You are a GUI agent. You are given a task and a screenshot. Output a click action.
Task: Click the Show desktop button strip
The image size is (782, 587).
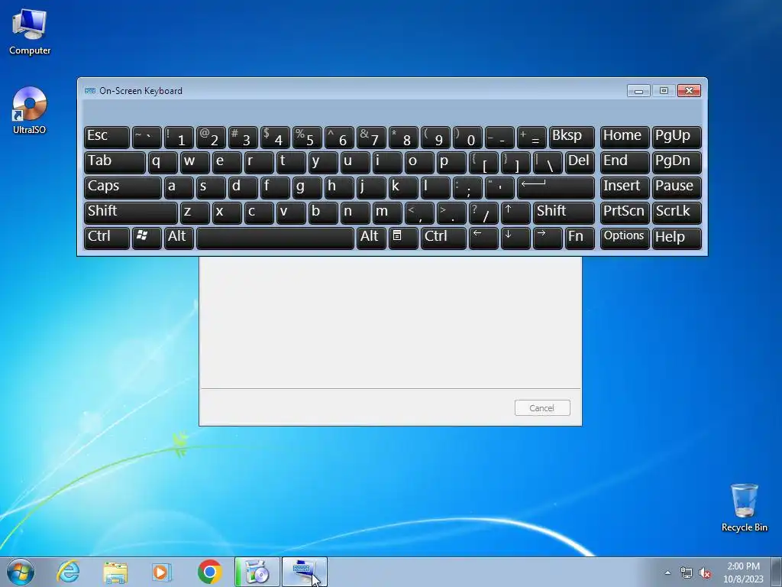click(777, 572)
